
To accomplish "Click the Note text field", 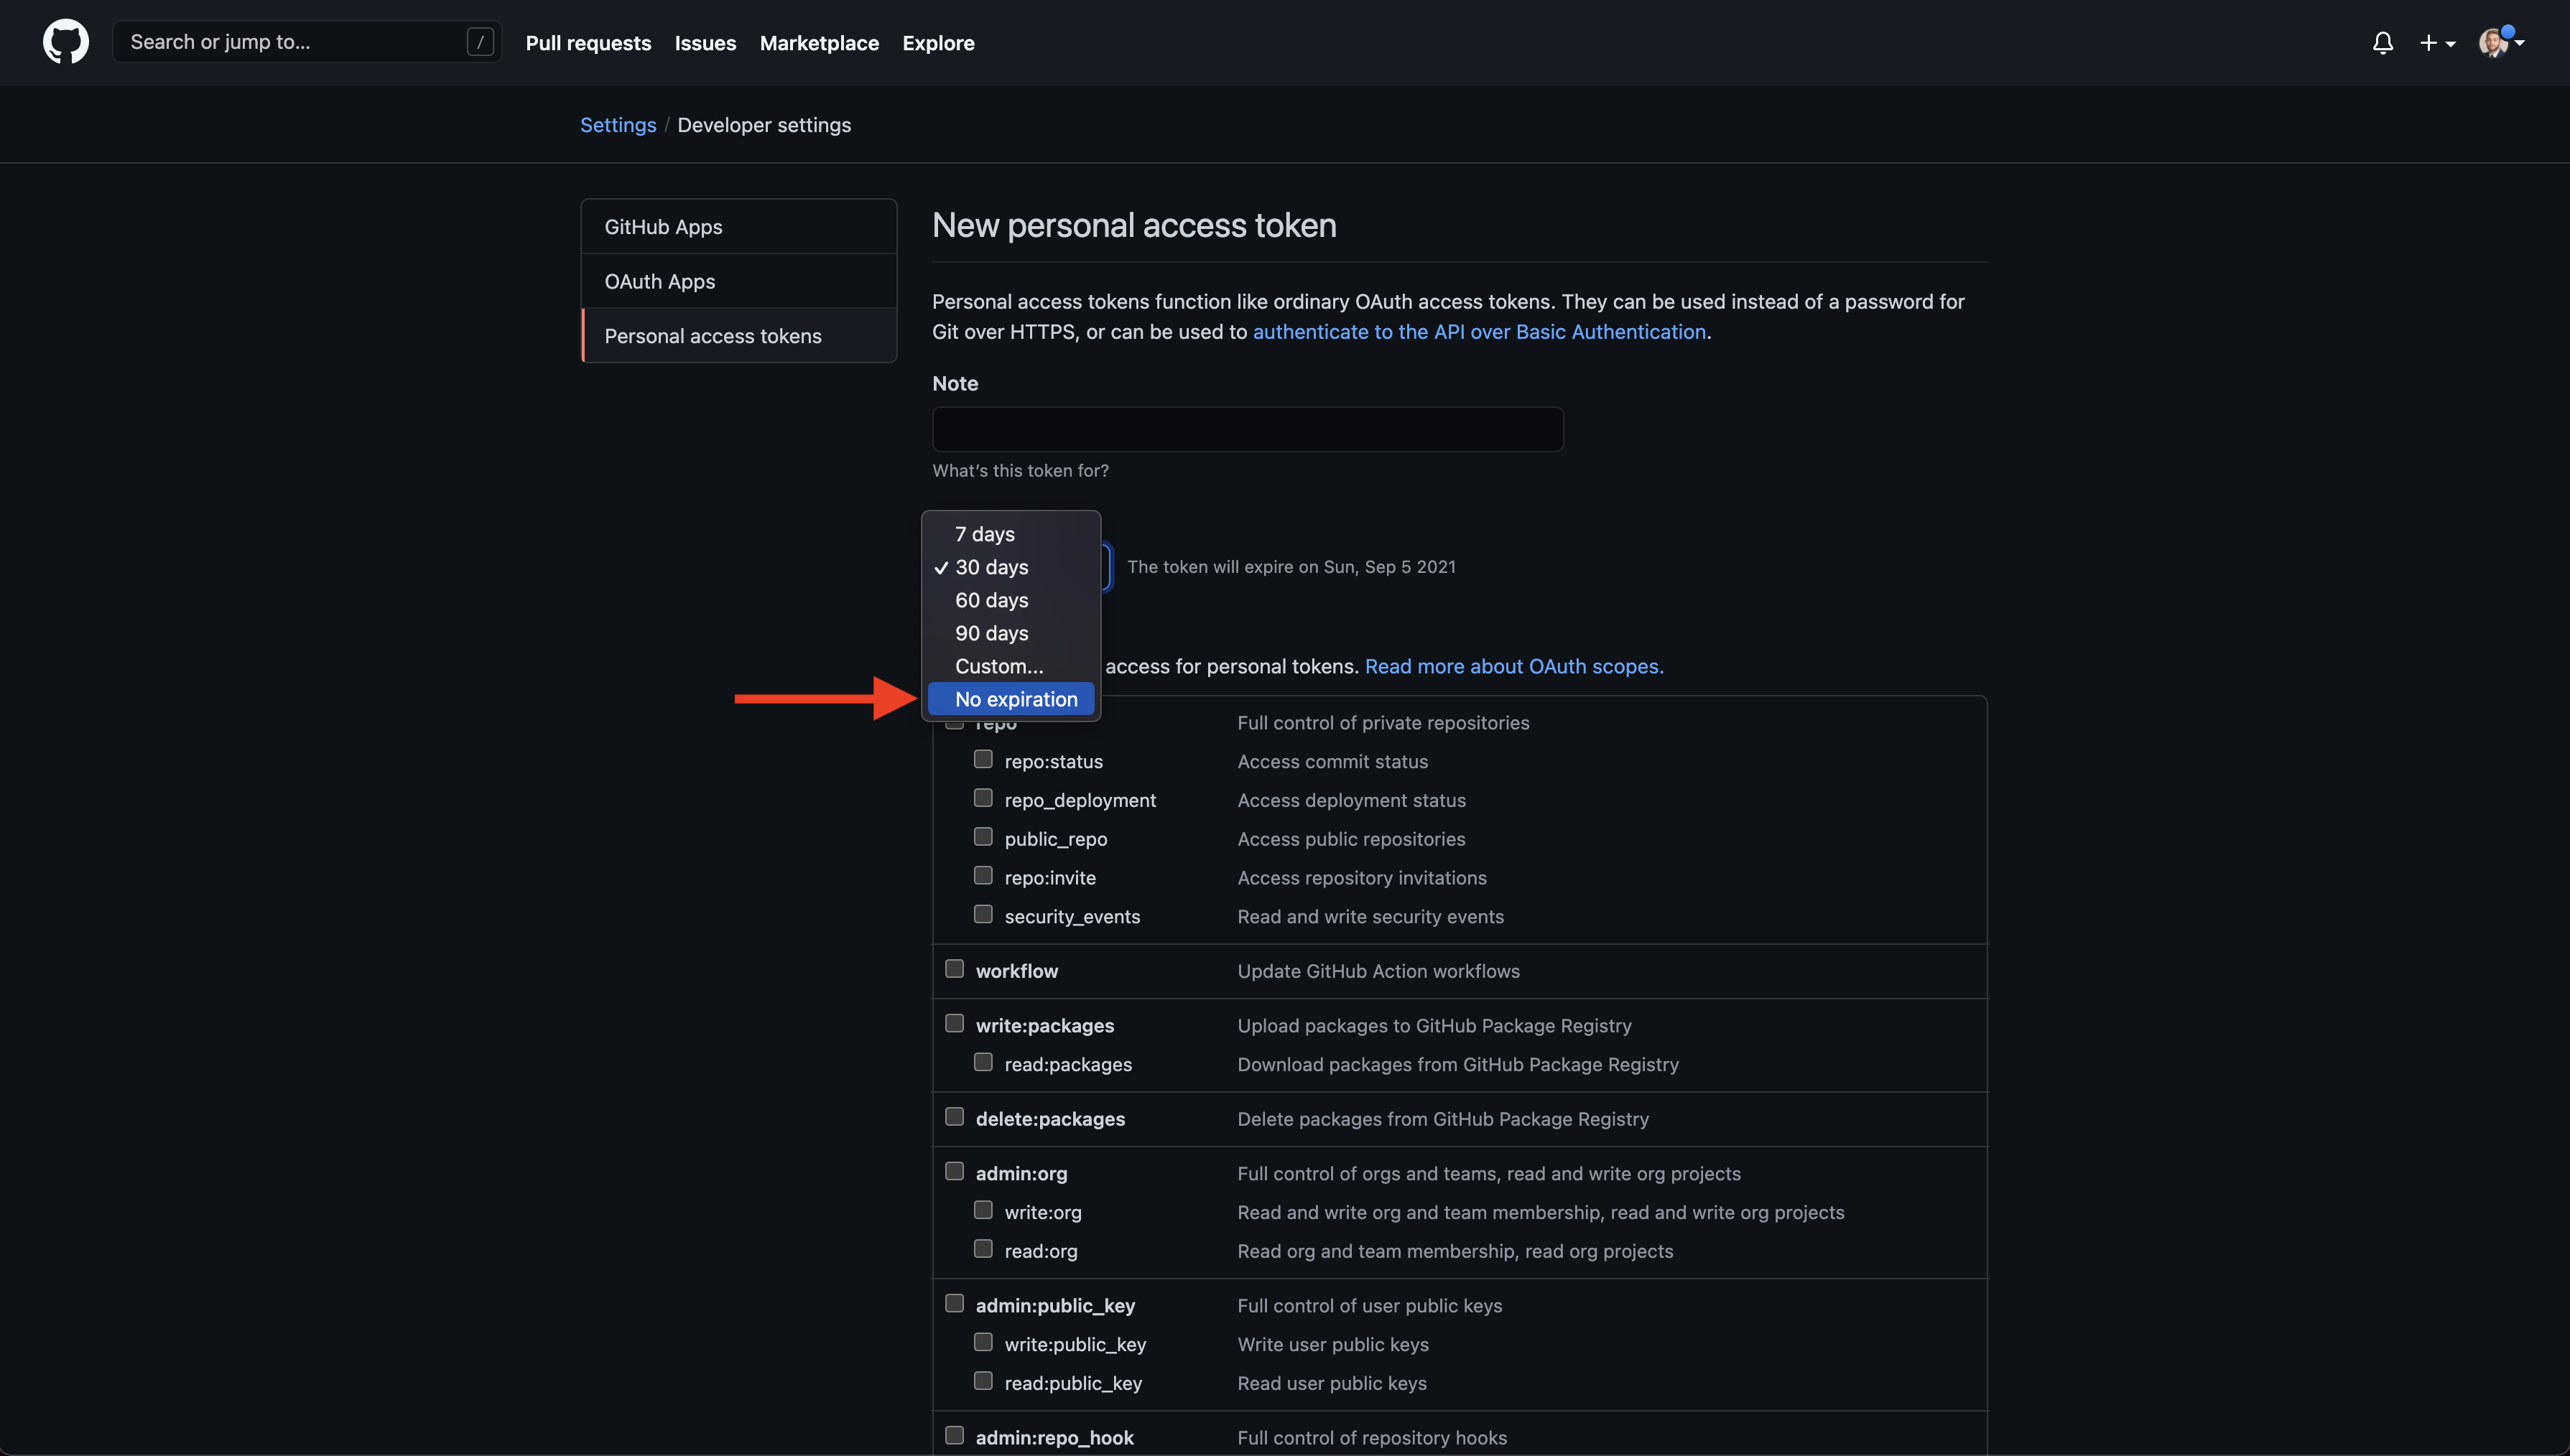I will 1248,429.
